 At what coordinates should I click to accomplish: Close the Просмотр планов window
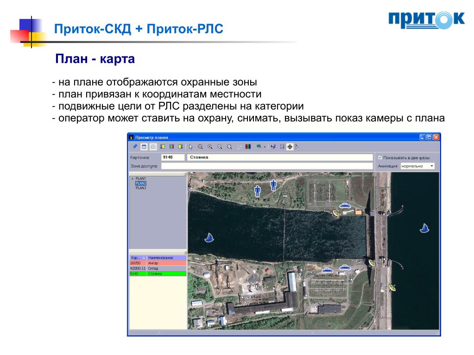pos(436,137)
